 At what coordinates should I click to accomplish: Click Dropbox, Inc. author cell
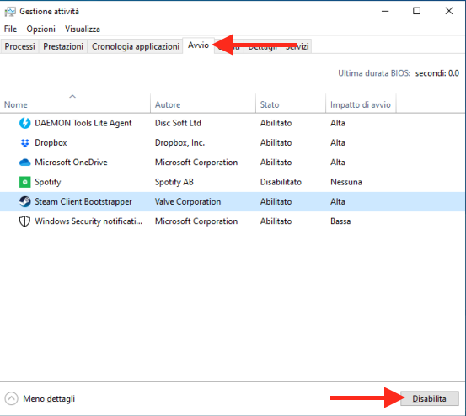coord(179,143)
